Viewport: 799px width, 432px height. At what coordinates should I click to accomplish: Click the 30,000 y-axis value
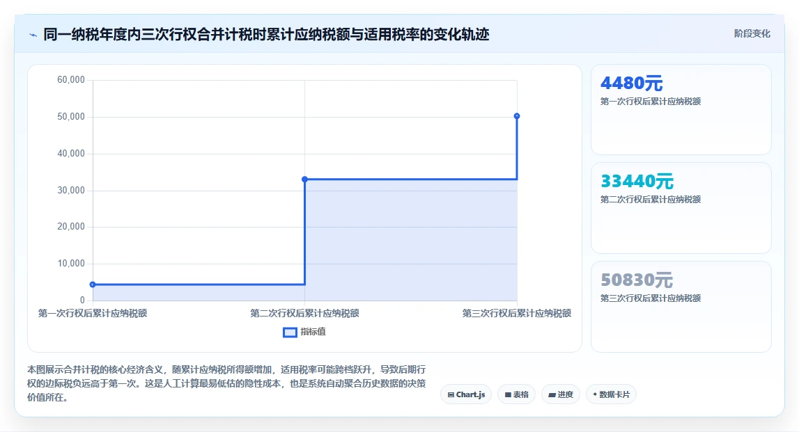pyautogui.click(x=71, y=191)
